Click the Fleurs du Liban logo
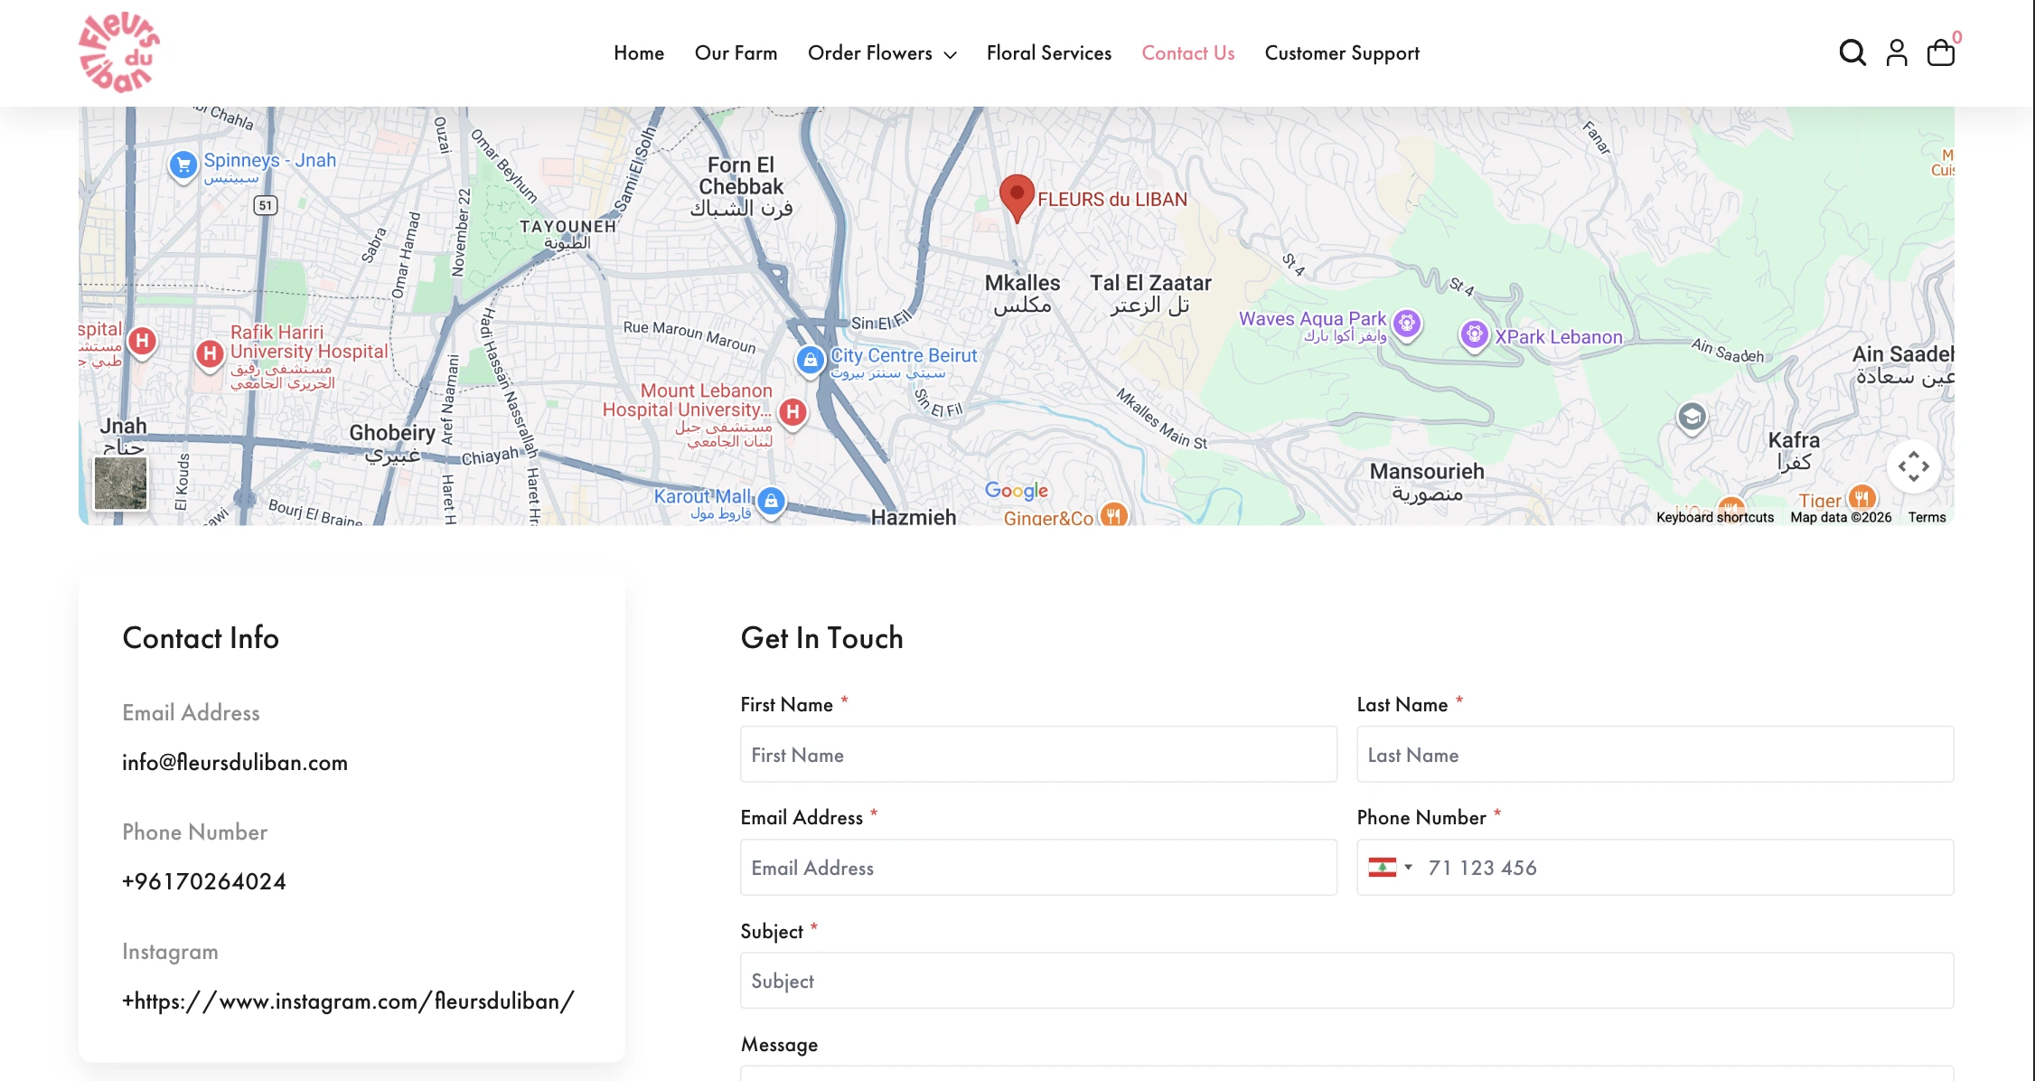The image size is (2035, 1081). coord(119,52)
